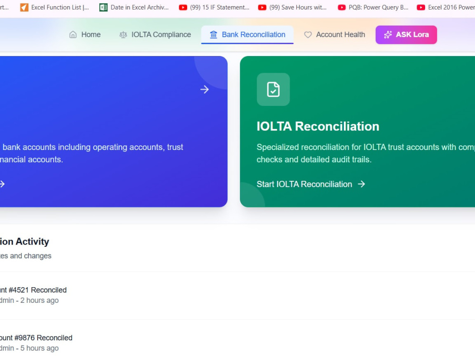Open the Excel 2016 Power bookmark
This screenshot has width=475, height=356.
tap(446, 7)
